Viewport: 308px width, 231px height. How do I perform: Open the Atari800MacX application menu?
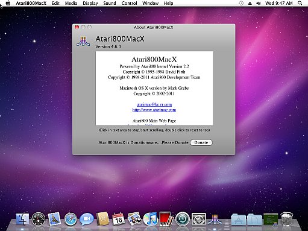31,3
